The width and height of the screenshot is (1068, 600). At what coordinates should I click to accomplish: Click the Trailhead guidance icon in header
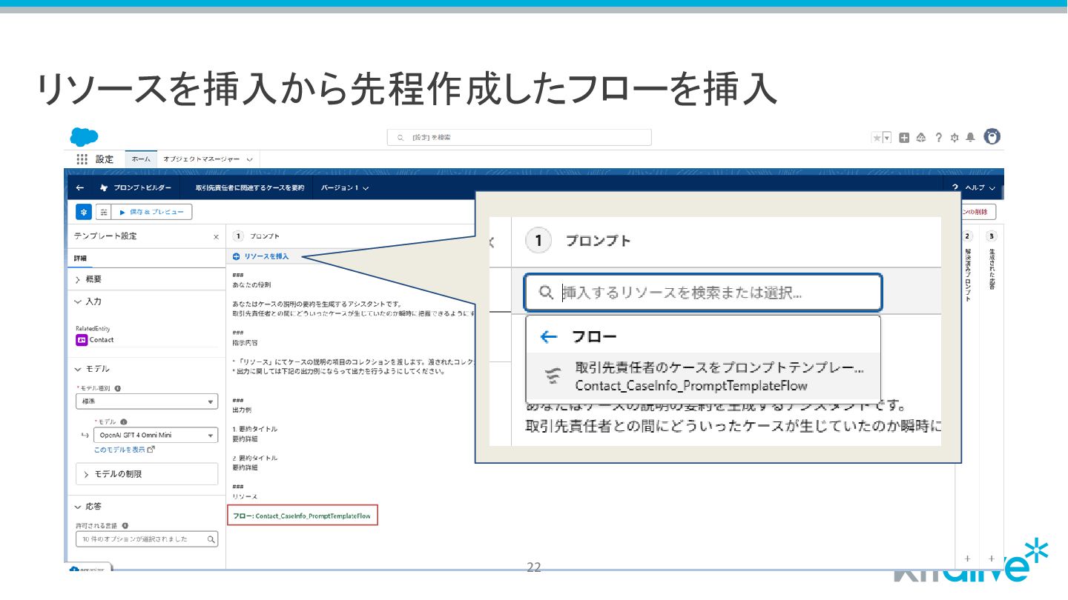[921, 138]
